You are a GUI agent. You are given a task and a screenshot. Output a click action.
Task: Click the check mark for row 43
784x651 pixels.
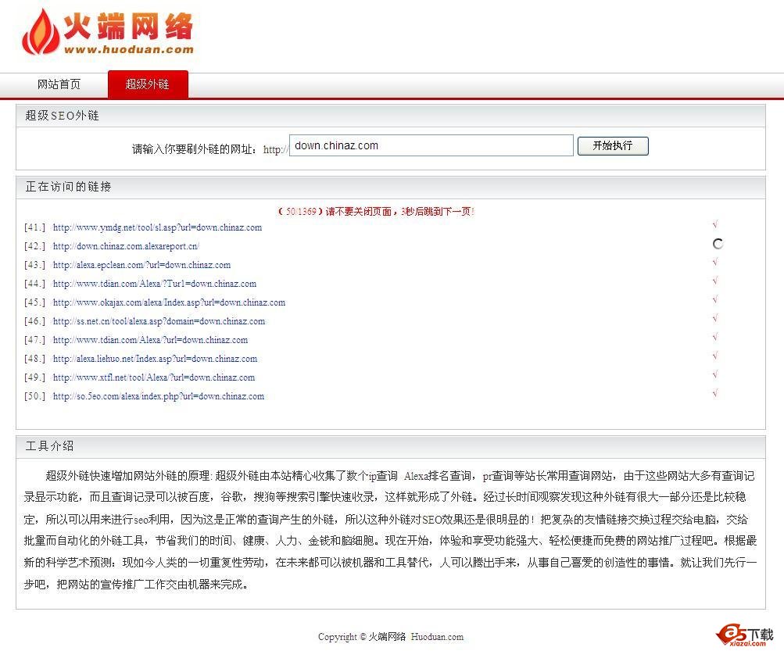(x=715, y=262)
